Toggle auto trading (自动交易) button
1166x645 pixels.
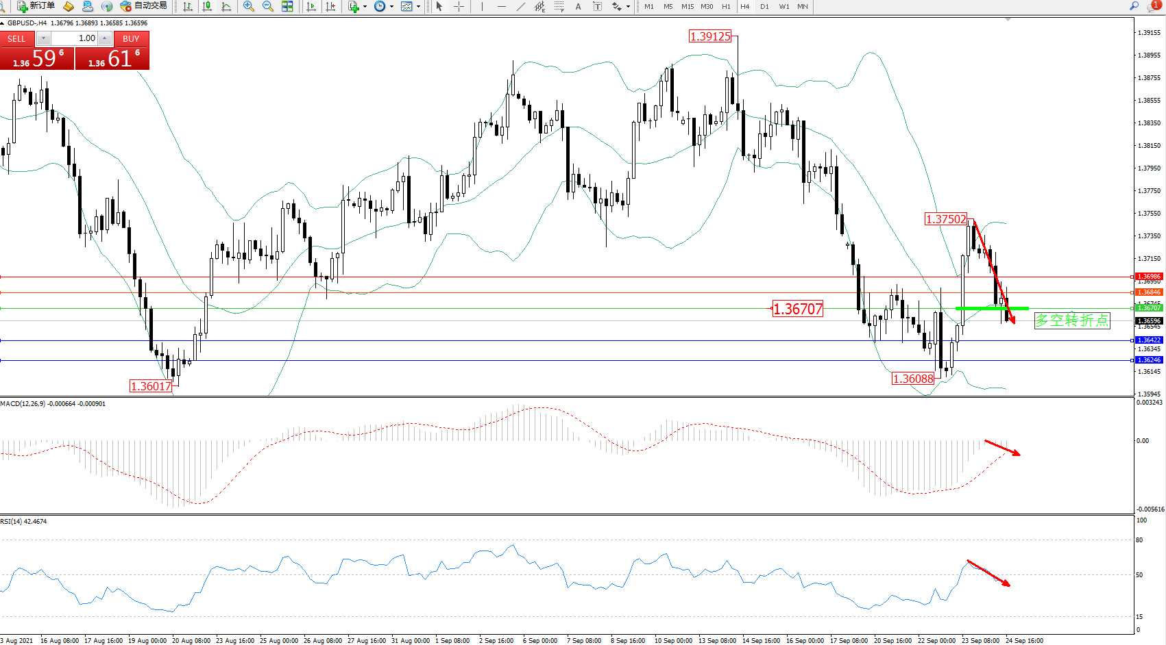click(x=143, y=6)
